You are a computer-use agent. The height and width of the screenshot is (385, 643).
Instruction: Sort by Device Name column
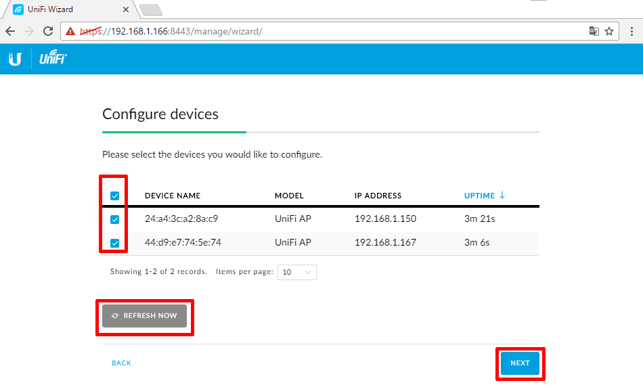click(173, 196)
